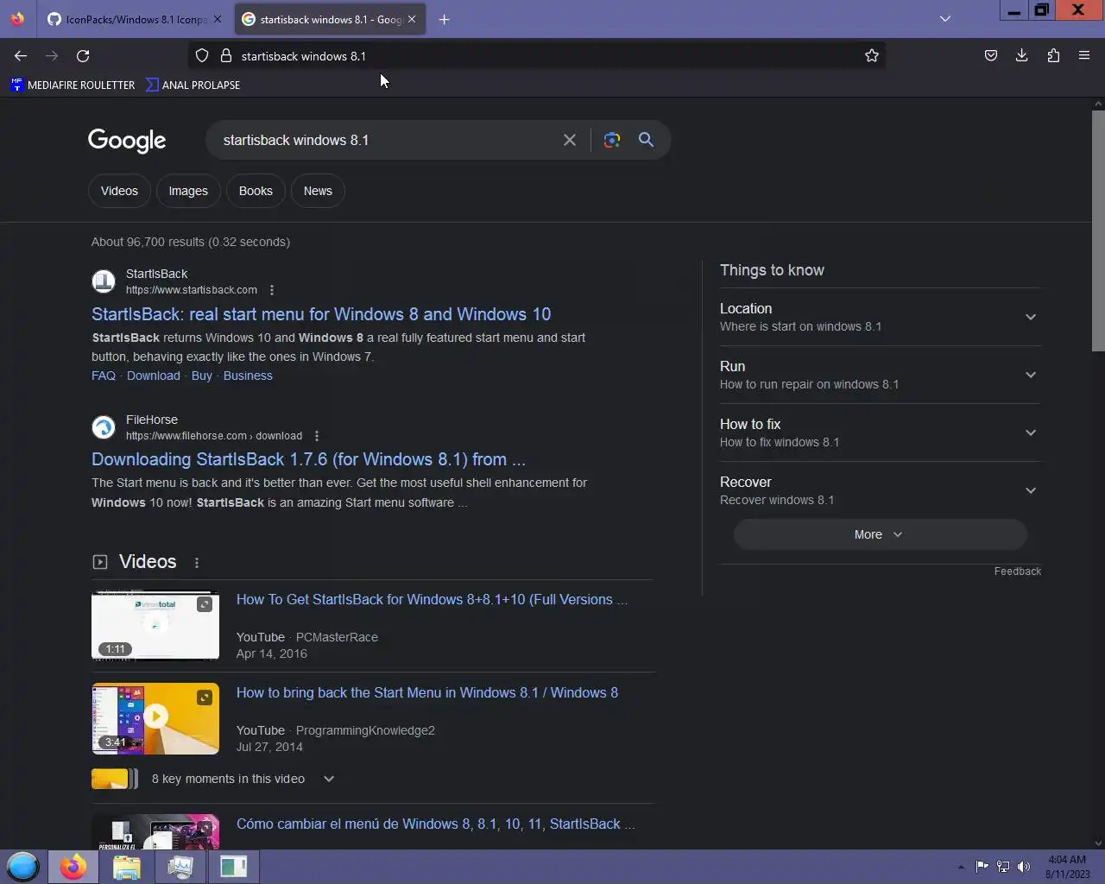Open the Extensions puzzle icon
The width and height of the screenshot is (1105, 884).
coord(1053,56)
